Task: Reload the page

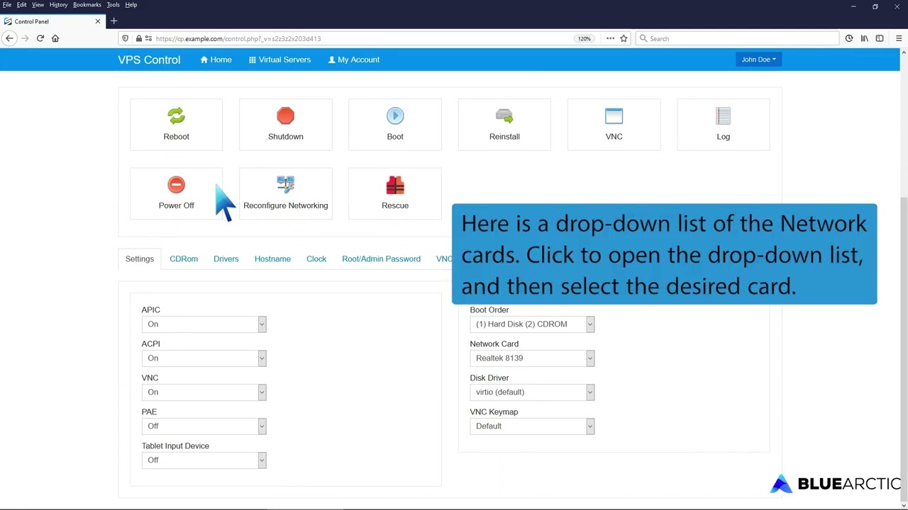Action: [40, 38]
